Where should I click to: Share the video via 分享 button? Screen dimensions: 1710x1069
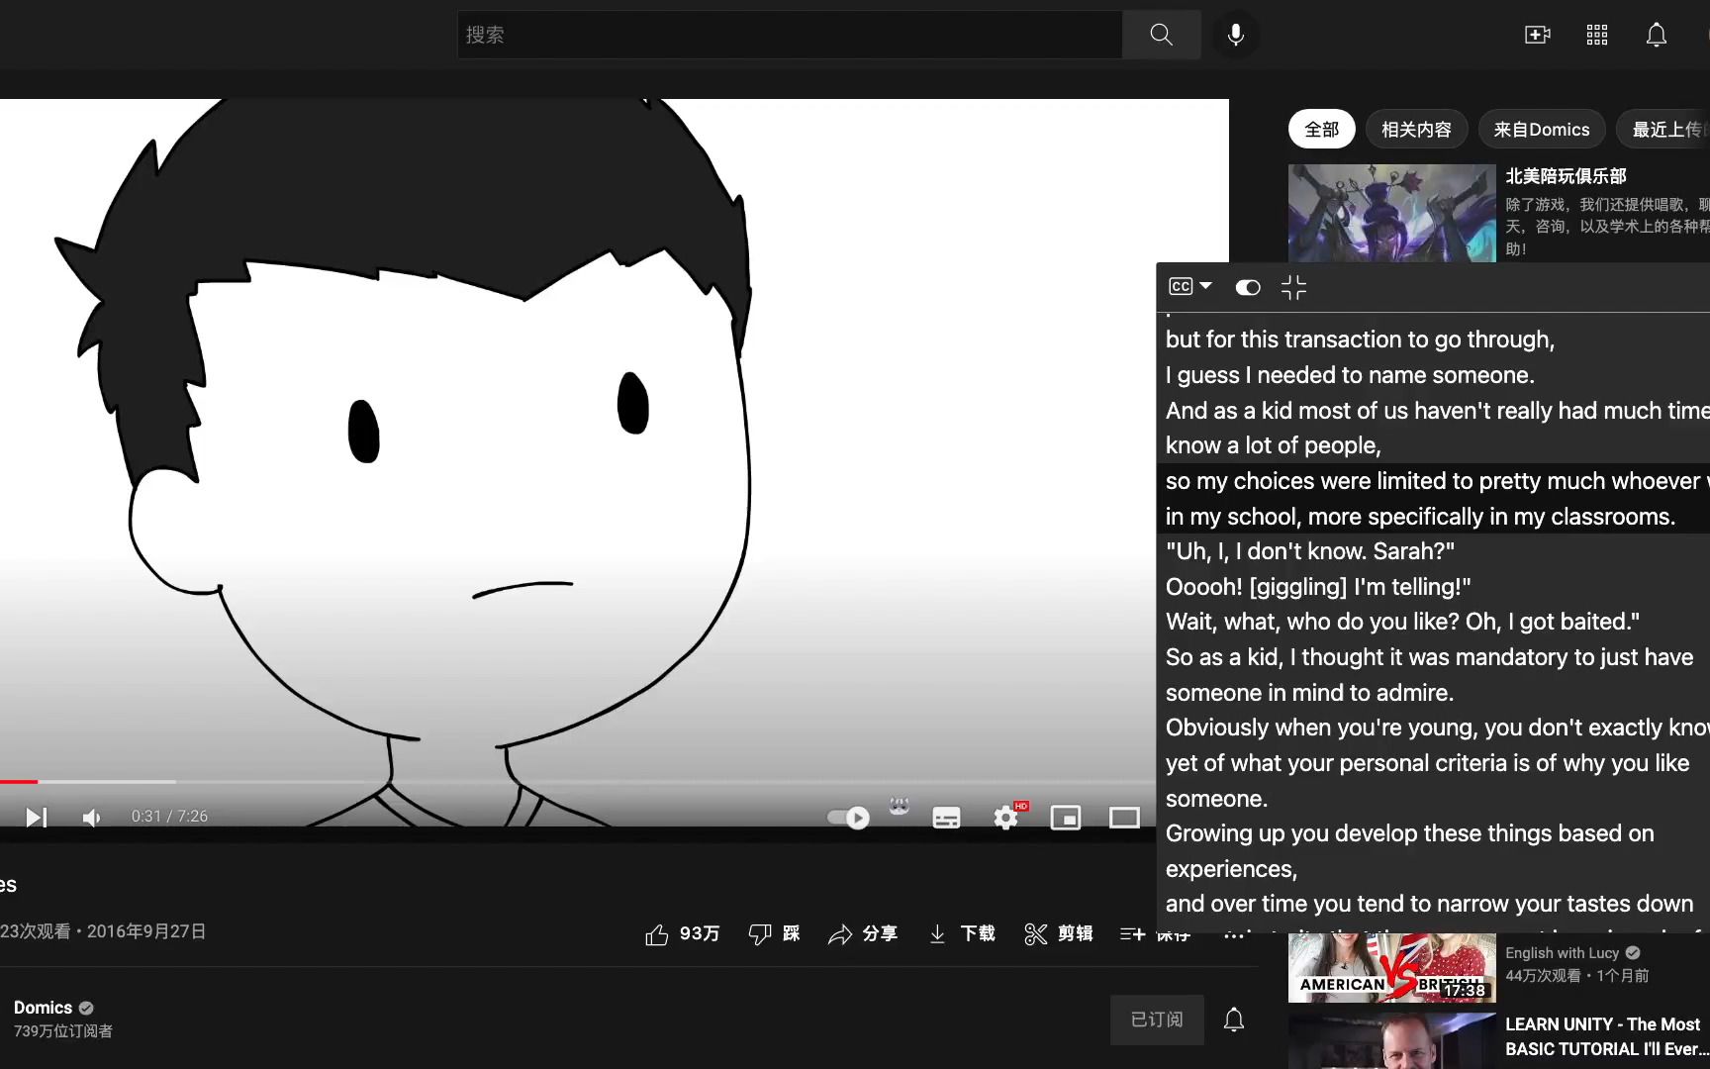863,933
